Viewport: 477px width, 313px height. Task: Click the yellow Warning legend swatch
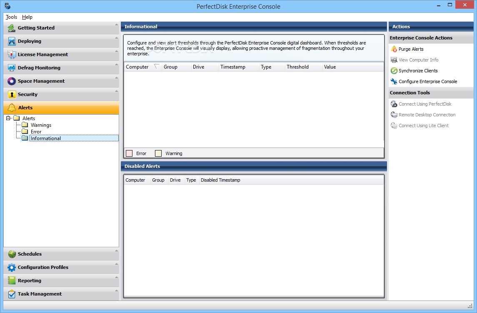pyautogui.click(x=158, y=153)
